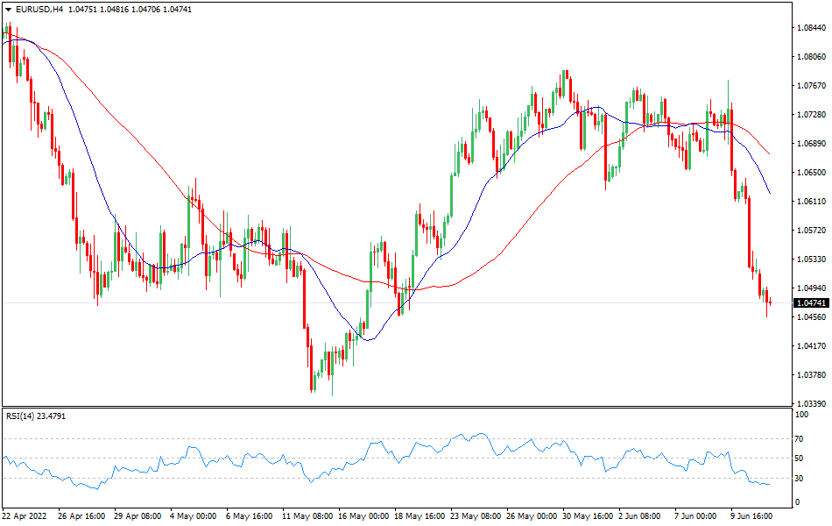Click the 16 May 08:00 time label

tap(362, 517)
